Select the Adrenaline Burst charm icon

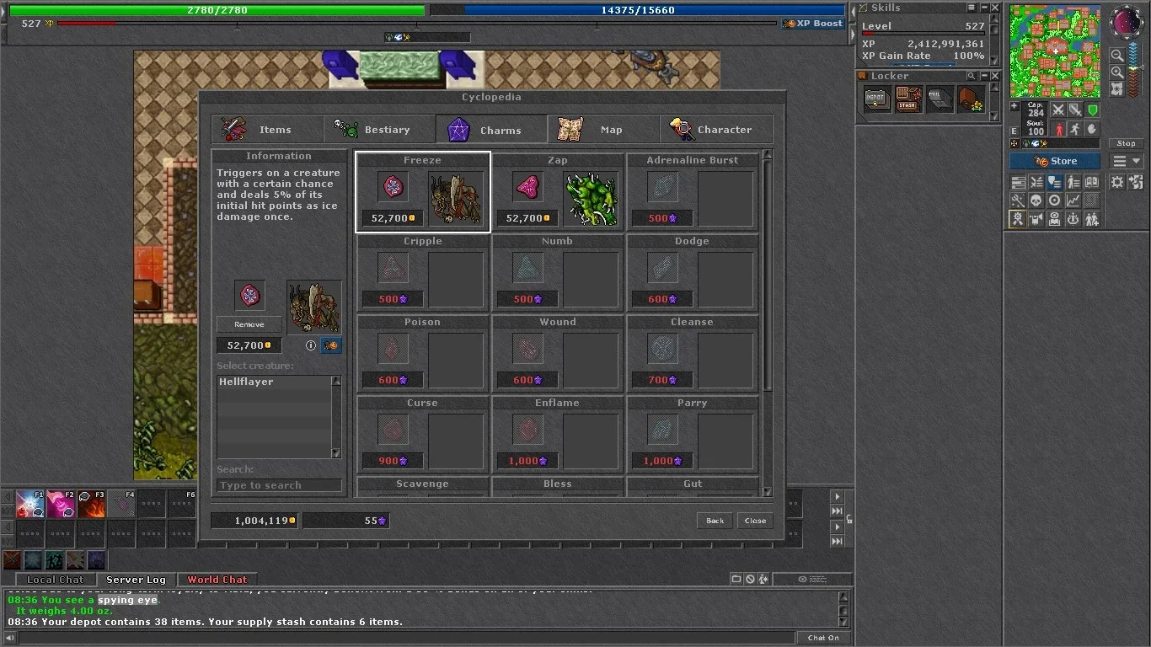tap(662, 187)
